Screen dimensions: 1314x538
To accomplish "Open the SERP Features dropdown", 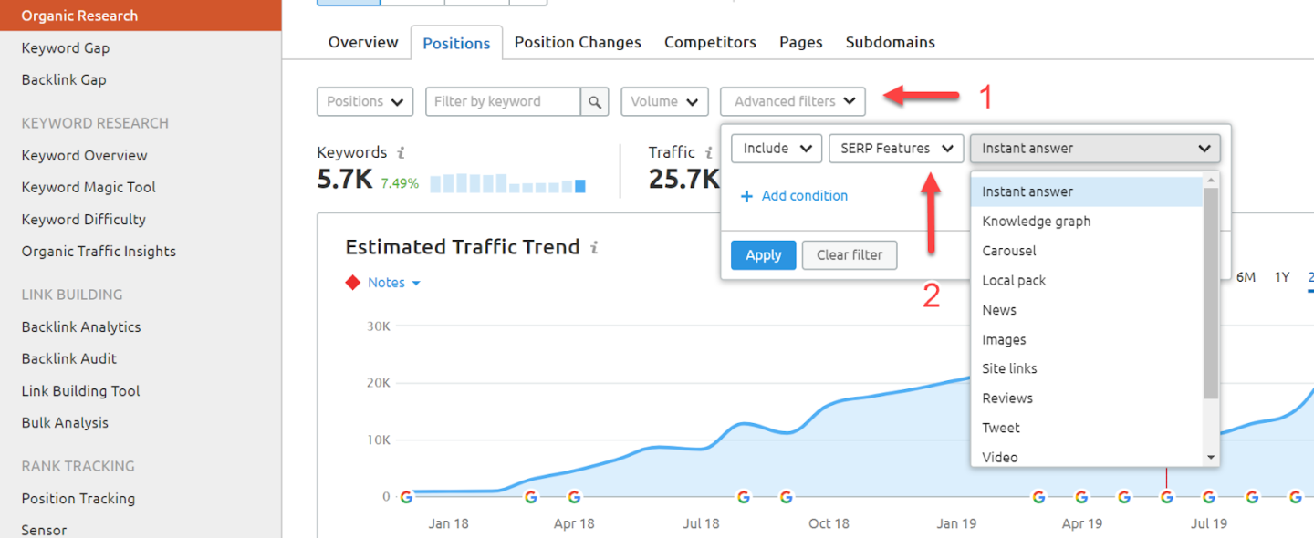I will [x=895, y=149].
